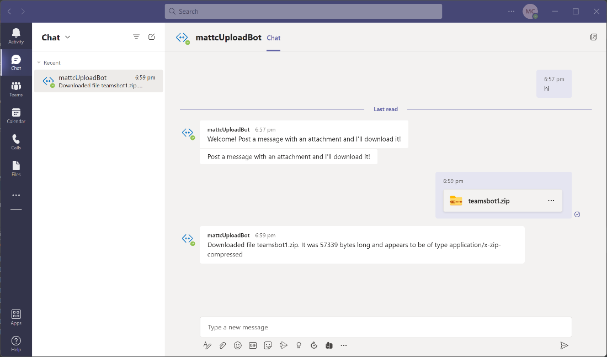
Task: Click the Viva Learning icon in compose toolbar
Action: pos(329,345)
